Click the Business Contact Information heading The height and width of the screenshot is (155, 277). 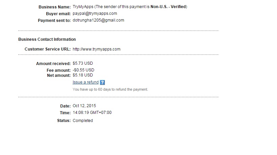coord(47,39)
